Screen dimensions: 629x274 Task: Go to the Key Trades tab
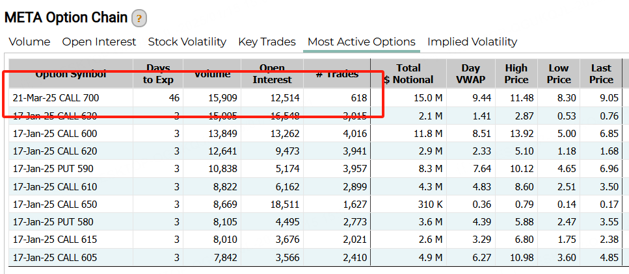pyautogui.click(x=267, y=42)
